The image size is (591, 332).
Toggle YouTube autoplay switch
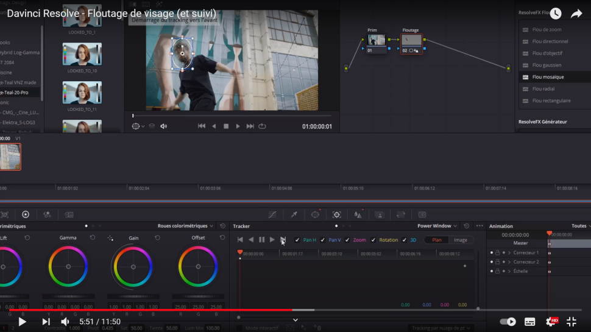(508, 322)
